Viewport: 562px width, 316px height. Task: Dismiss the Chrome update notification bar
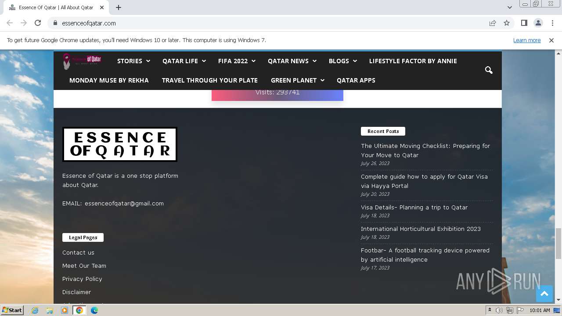pyautogui.click(x=551, y=40)
